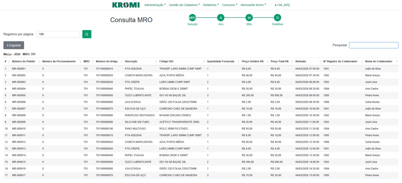Sort by Retirada column header
Screen dimensions: 402x183
tap(300, 62)
